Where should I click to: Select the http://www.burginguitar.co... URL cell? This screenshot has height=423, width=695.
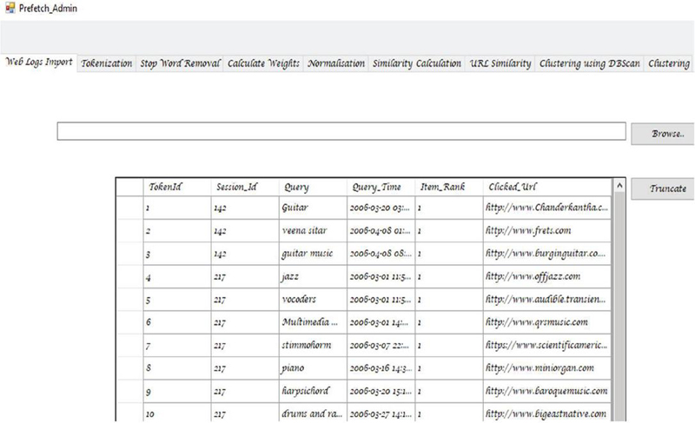547,254
